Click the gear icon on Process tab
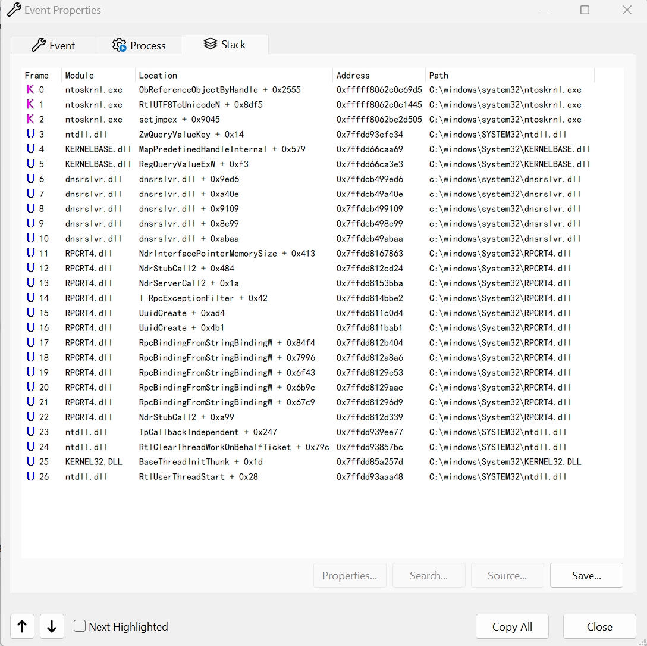This screenshot has height=646, width=647. pyautogui.click(x=120, y=45)
